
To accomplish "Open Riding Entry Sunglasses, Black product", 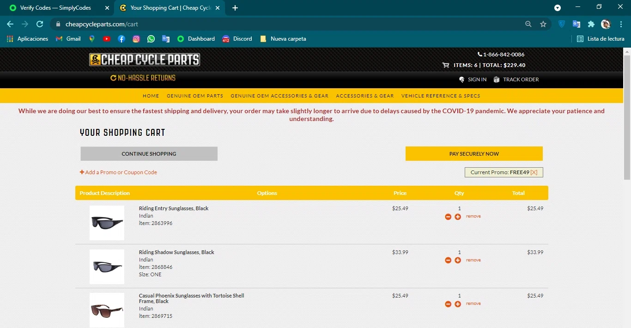I will [x=174, y=208].
